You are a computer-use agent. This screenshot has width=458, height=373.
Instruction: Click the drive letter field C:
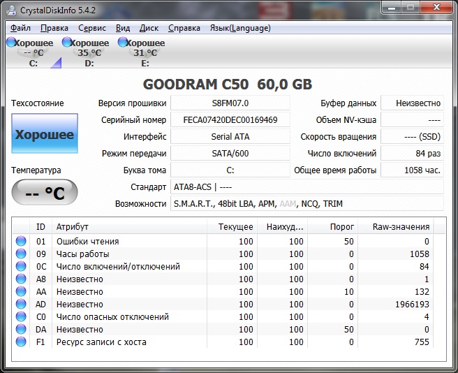[230, 170]
